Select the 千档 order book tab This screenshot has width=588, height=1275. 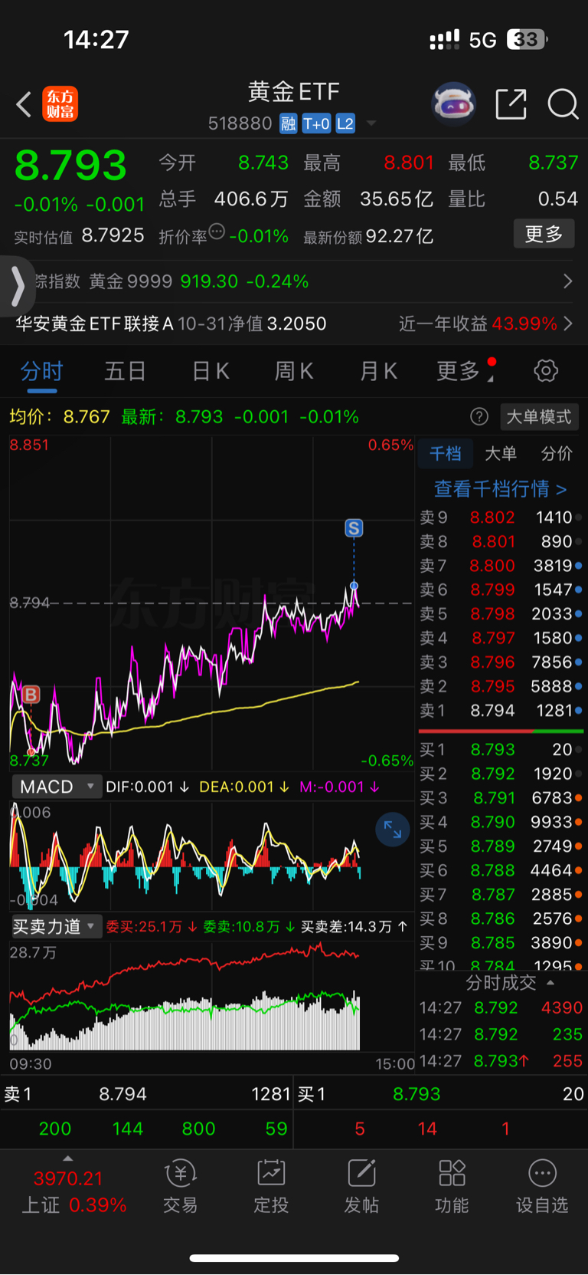pyautogui.click(x=446, y=453)
